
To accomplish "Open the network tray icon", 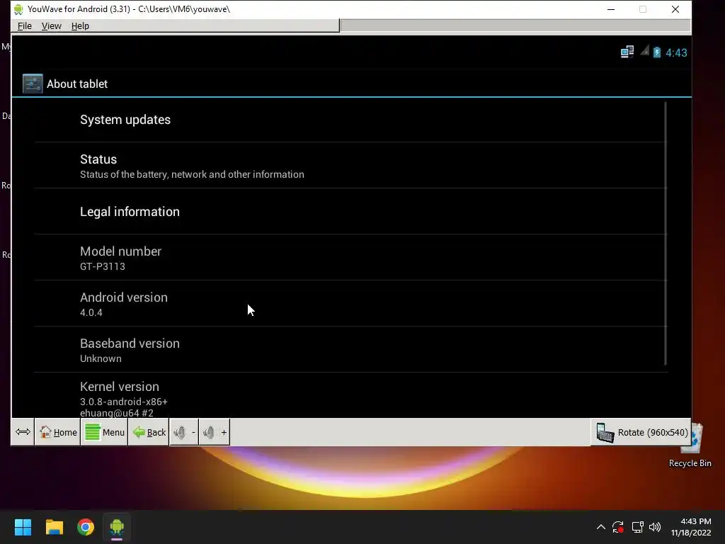I will [638, 527].
